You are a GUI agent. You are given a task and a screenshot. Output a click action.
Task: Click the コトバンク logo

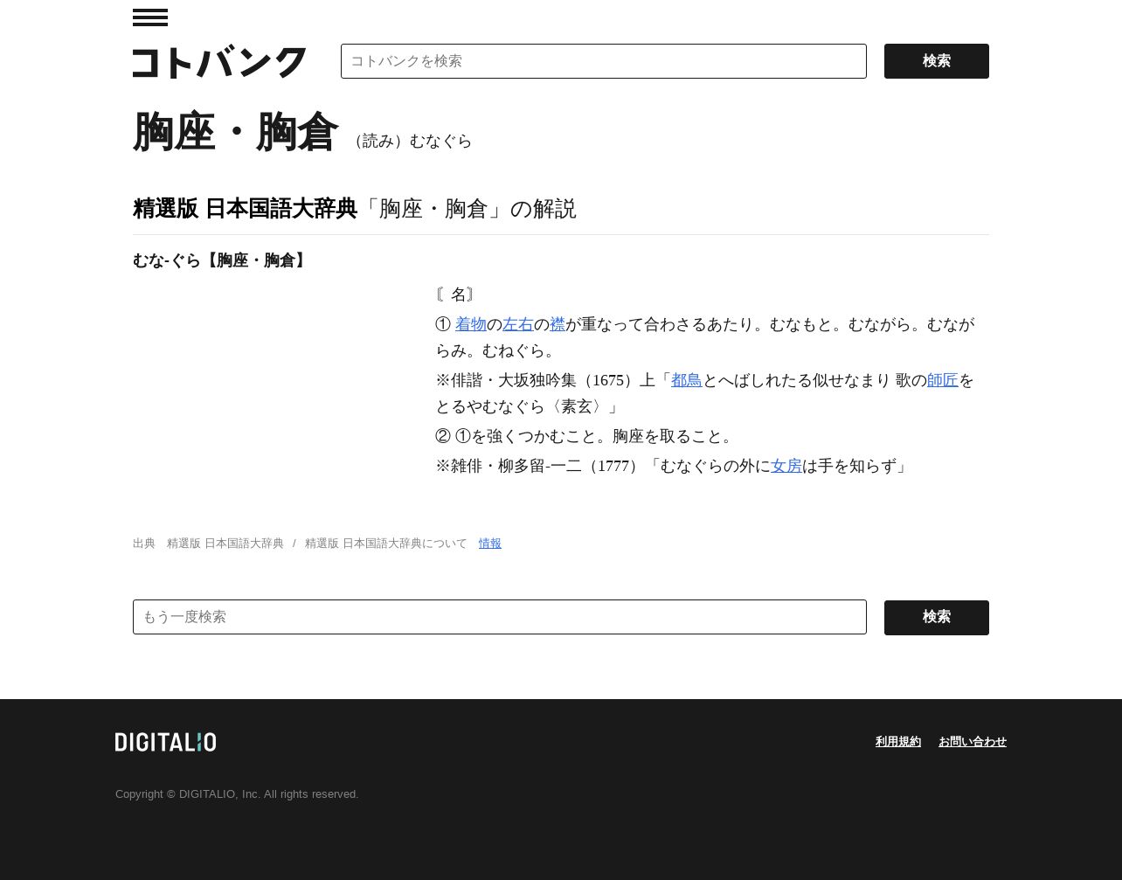219,62
